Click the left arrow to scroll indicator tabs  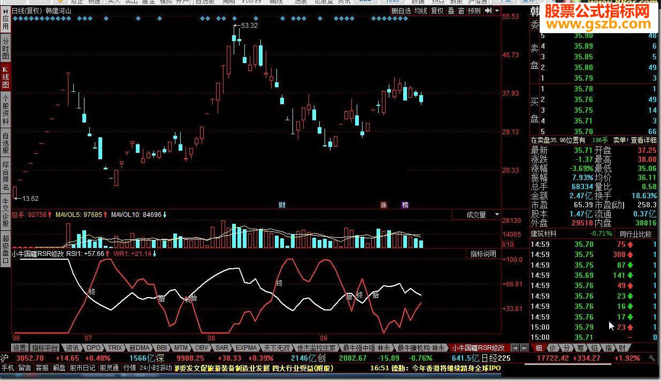coord(514,347)
